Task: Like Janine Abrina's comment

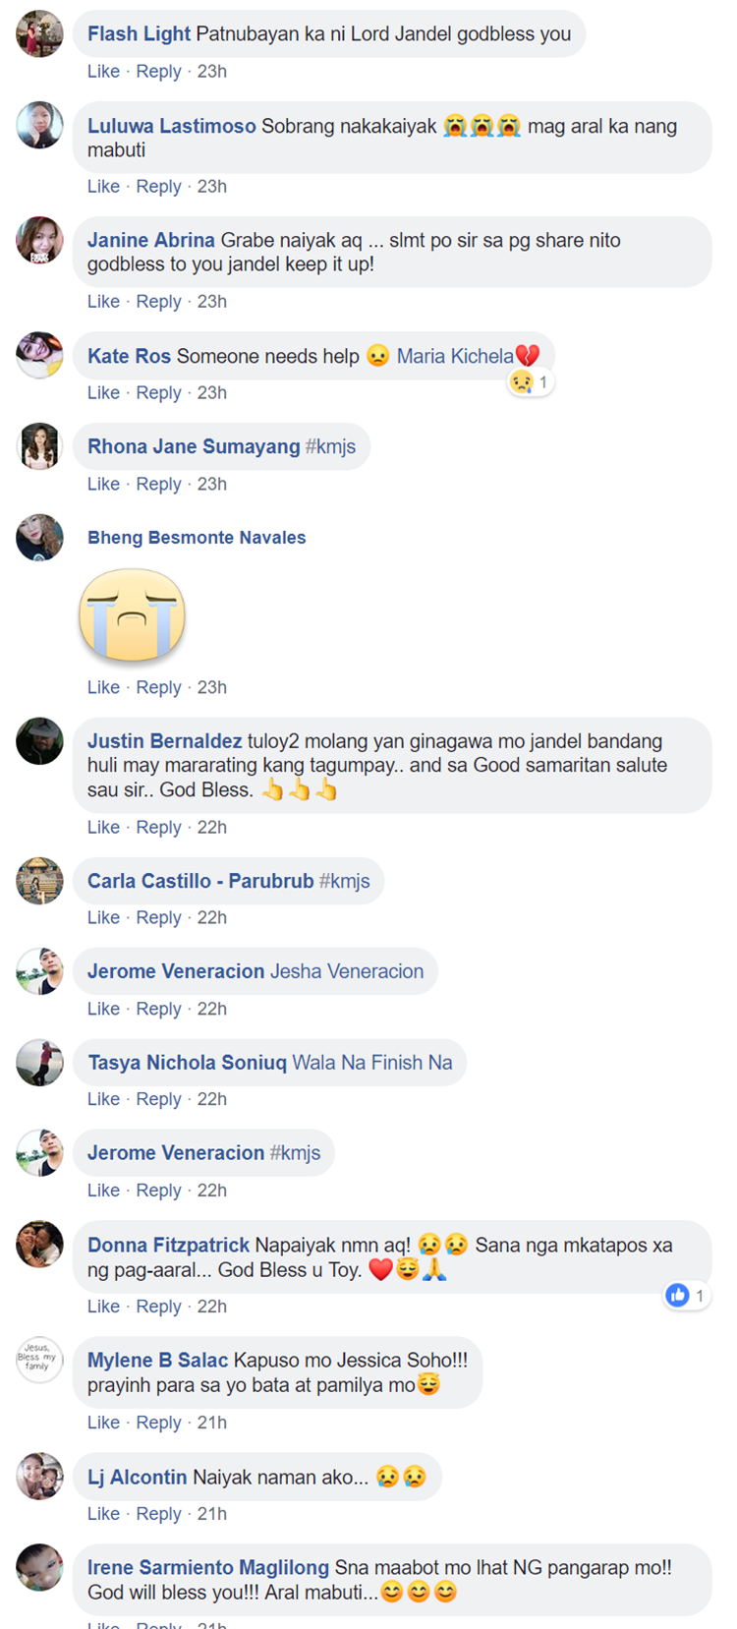Action: click(x=103, y=302)
